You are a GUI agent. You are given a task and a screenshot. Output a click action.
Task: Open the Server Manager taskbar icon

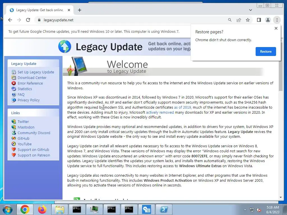[146, 209]
